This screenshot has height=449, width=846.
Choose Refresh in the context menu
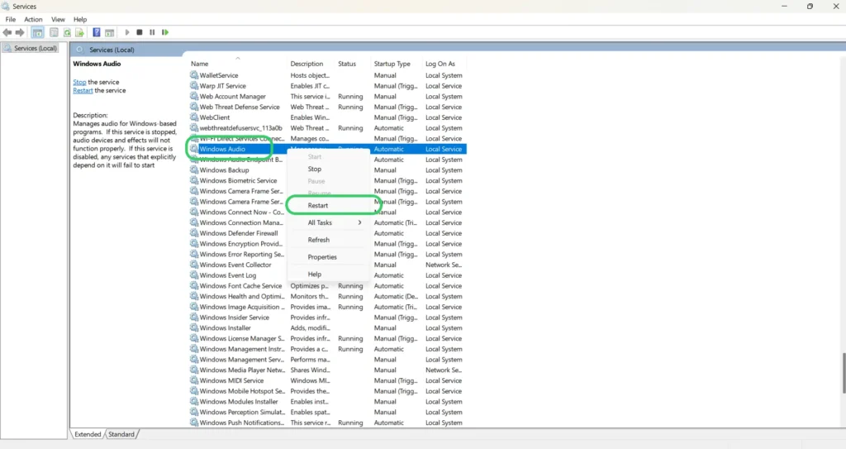[x=329, y=240]
